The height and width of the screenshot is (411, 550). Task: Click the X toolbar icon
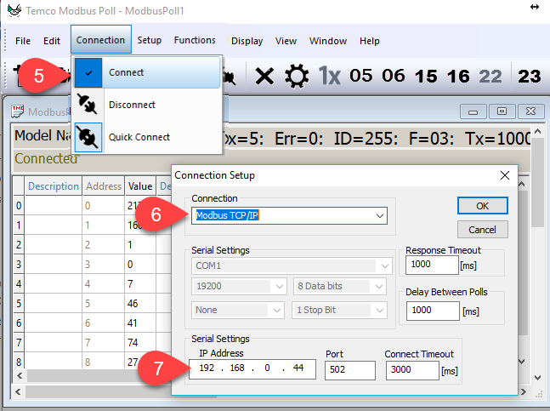(x=264, y=77)
